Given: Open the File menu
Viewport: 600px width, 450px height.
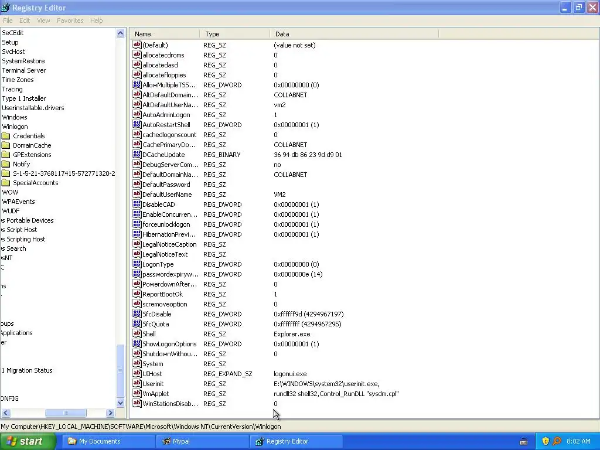Looking at the screenshot, I should click(x=8, y=21).
